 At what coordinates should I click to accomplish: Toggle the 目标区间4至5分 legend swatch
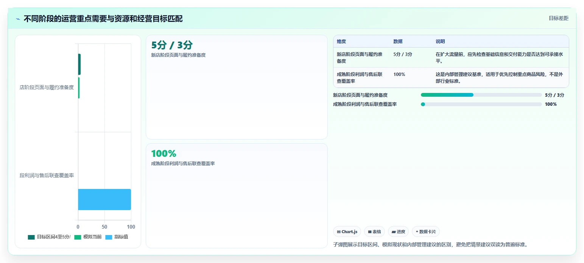coord(31,237)
